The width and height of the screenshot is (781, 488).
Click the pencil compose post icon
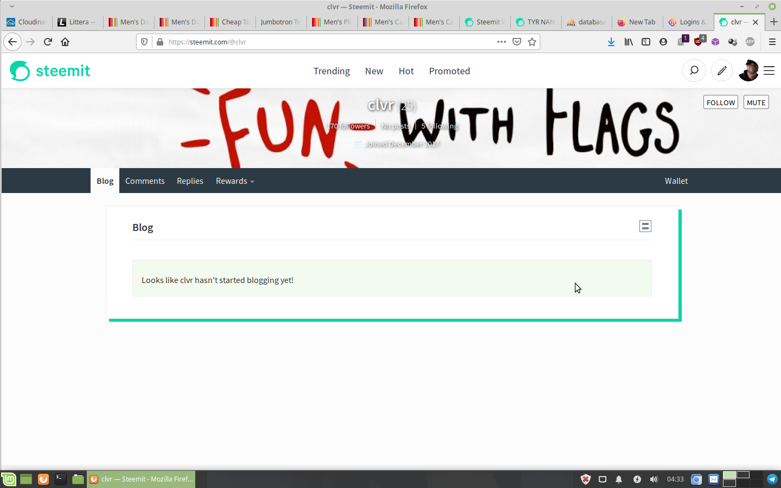[x=722, y=70]
